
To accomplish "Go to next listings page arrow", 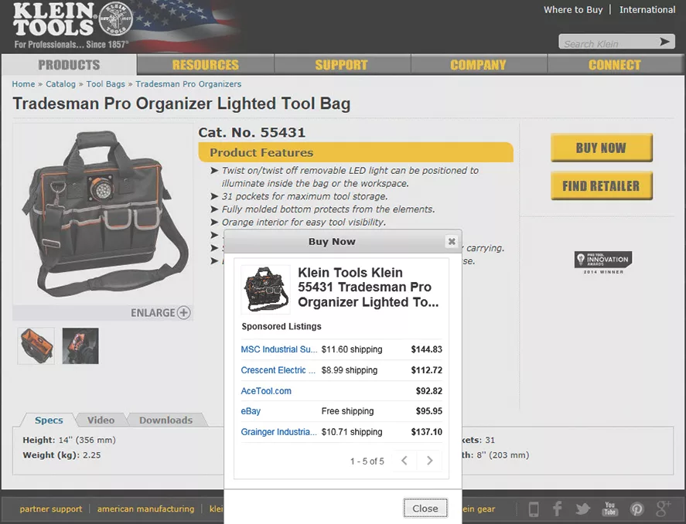I will (x=430, y=461).
